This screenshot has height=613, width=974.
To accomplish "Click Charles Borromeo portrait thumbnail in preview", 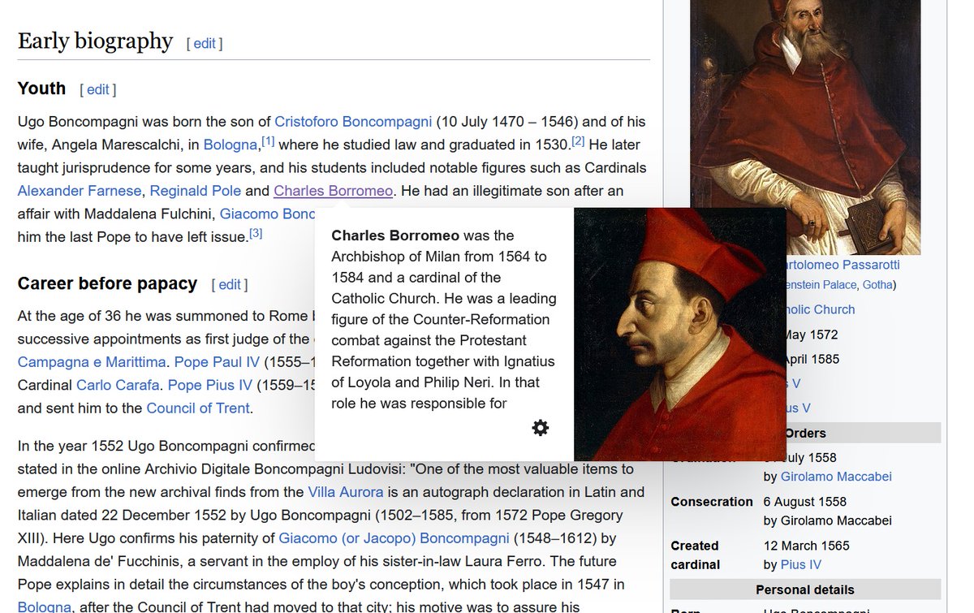I will pyautogui.click(x=679, y=334).
